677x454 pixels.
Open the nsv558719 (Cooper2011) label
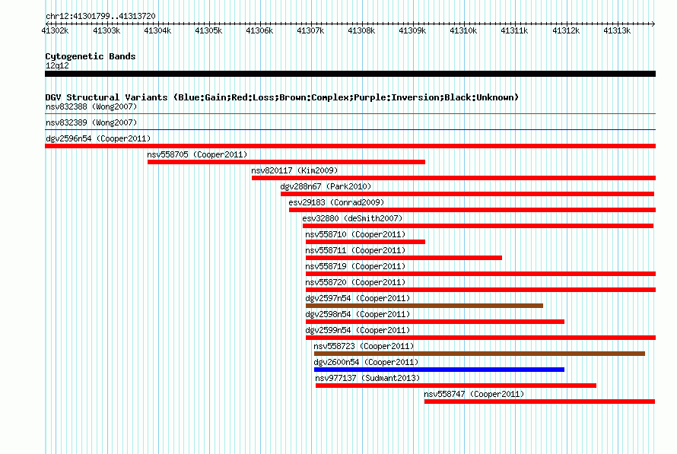(355, 266)
